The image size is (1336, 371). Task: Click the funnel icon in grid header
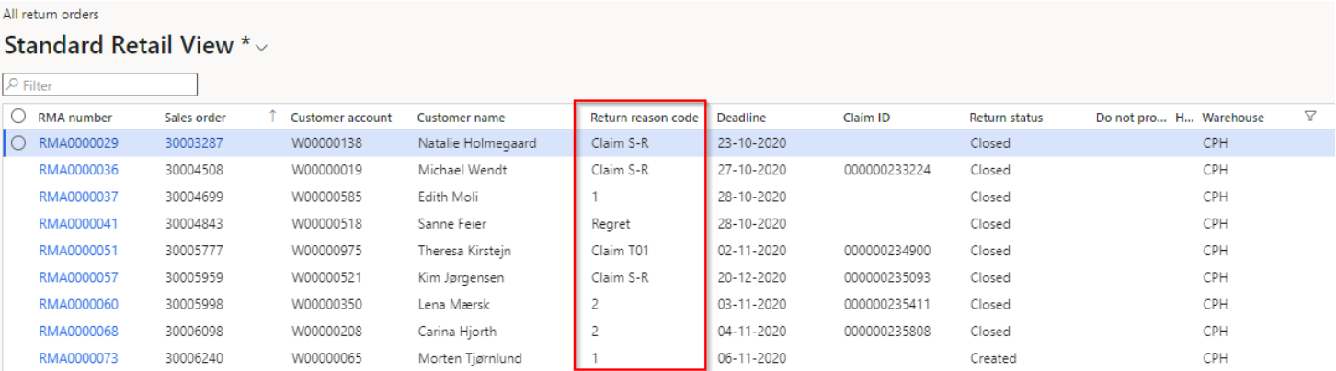(x=1310, y=116)
